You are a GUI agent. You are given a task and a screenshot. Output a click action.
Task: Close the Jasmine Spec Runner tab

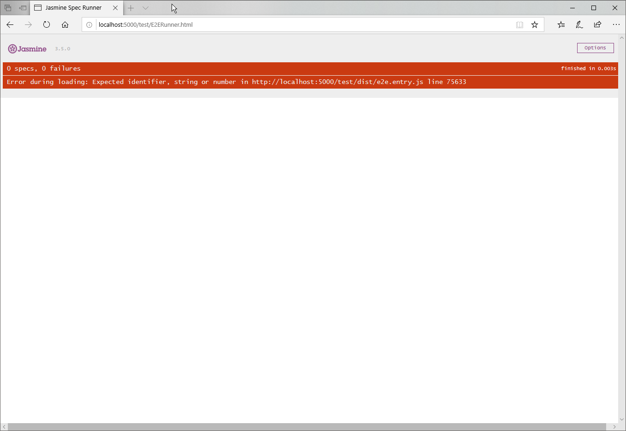click(115, 8)
